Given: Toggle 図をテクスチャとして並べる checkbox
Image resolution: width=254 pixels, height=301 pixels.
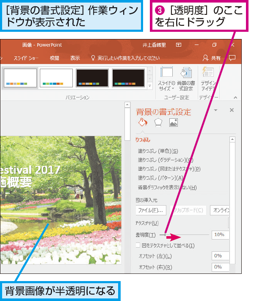Looking at the screenshot, I should coord(138,245).
